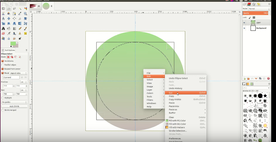
Task: Select the Scale tool
Action: point(3,23)
